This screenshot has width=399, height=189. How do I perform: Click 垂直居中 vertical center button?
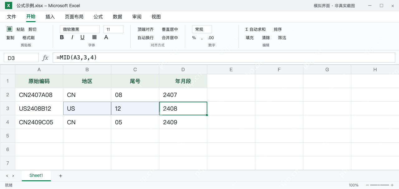(170, 30)
